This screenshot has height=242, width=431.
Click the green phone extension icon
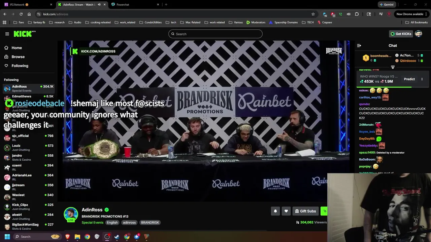340,14
